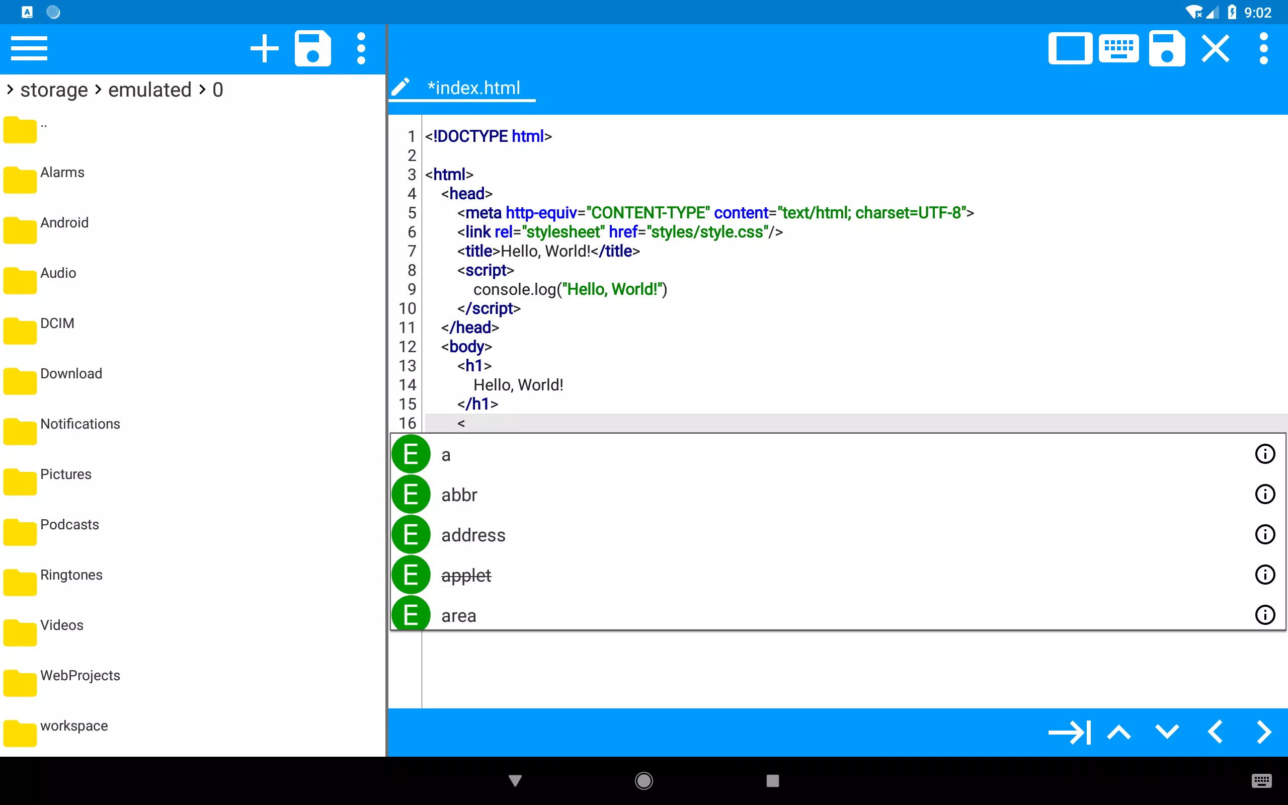Show info for the 'abbr' suggestion

(x=1265, y=495)
